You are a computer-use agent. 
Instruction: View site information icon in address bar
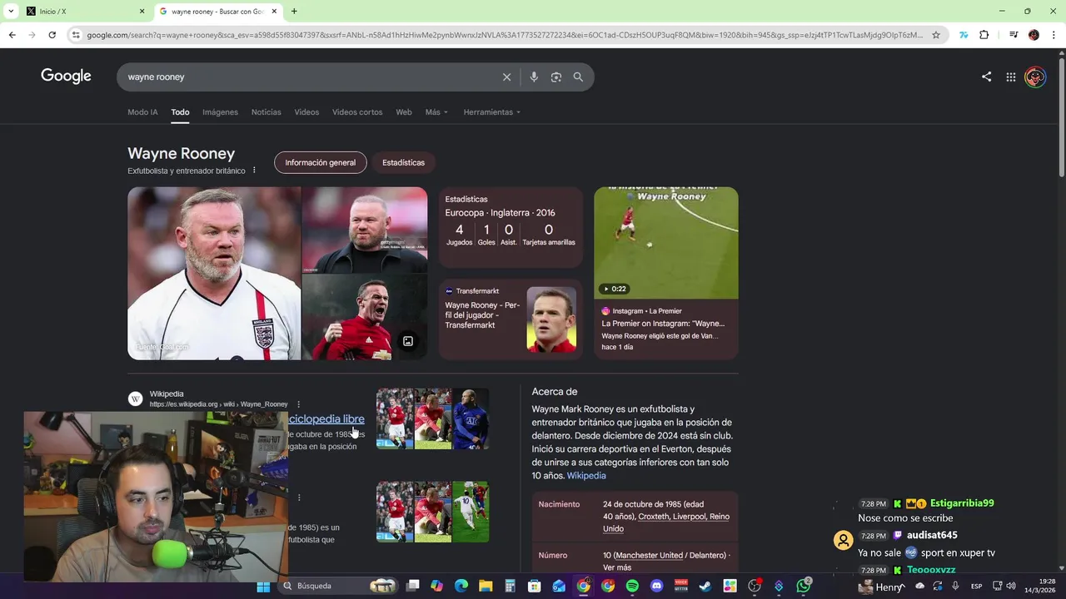(x=76, y=35)
